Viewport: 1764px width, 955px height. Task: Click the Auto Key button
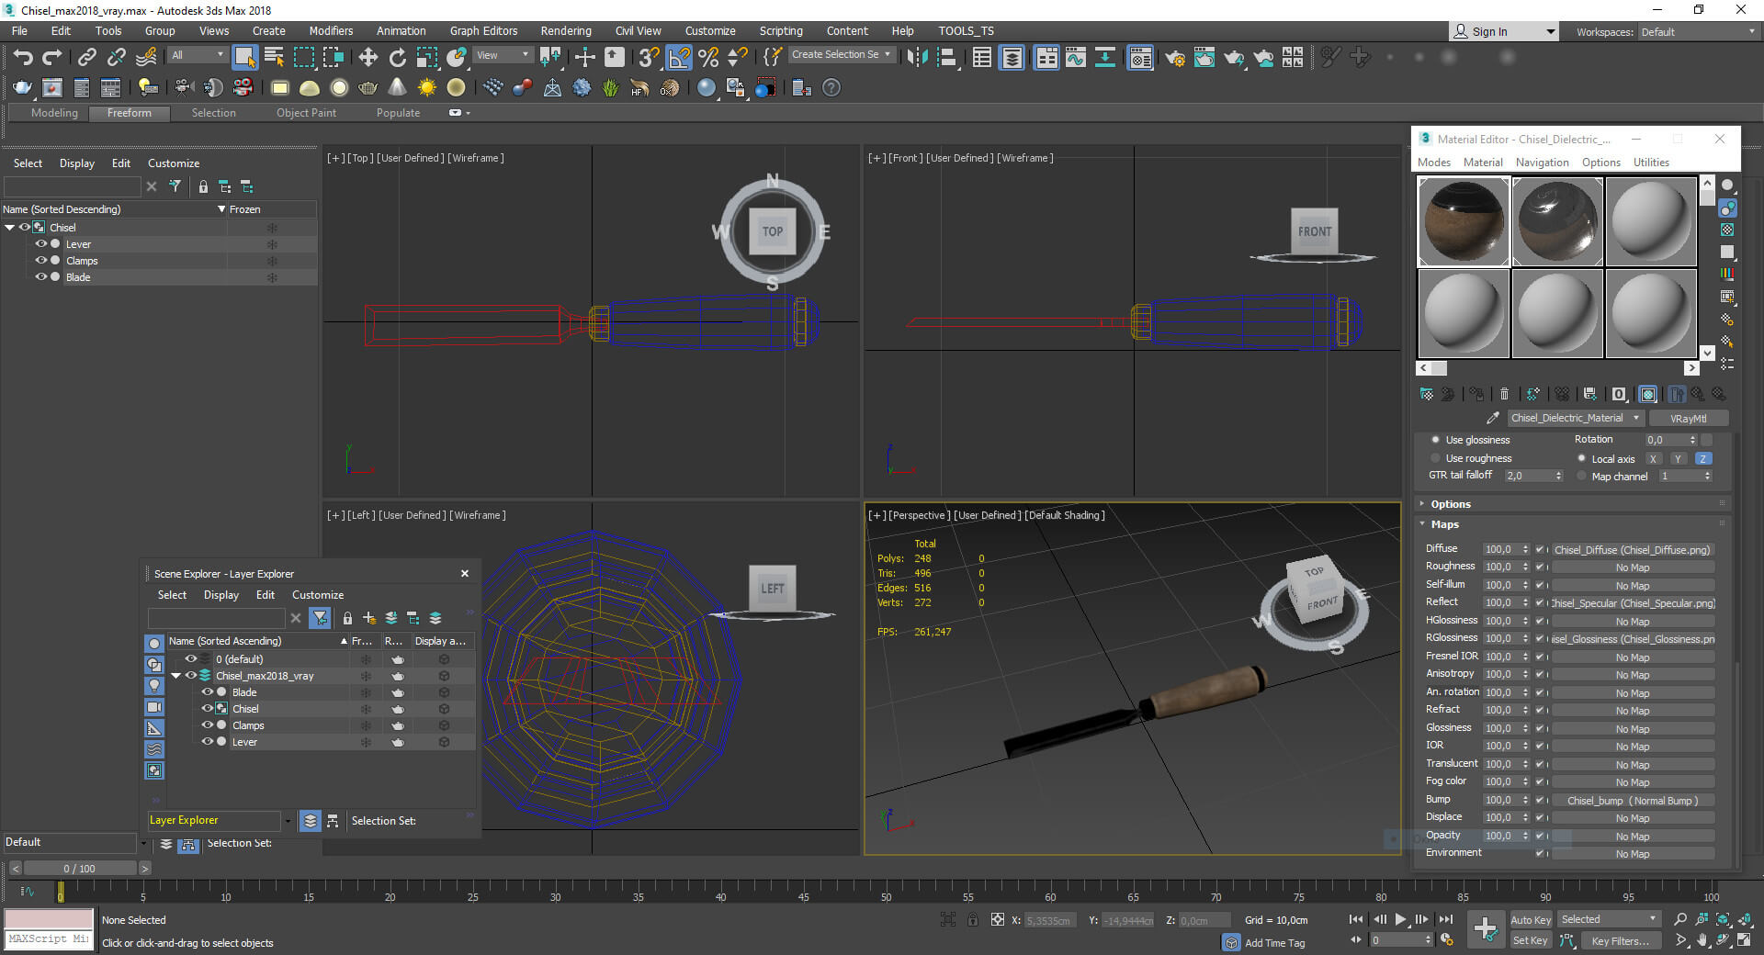click(x=1530, y=920)
